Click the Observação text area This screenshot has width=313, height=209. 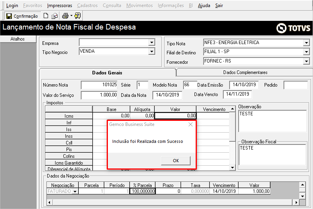(272, 121)
